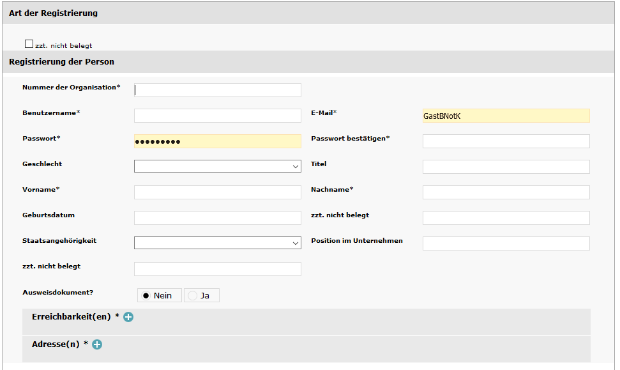The image size is (620, 370).
Task: Focus the Nachname input field
Action: [506, 192]
